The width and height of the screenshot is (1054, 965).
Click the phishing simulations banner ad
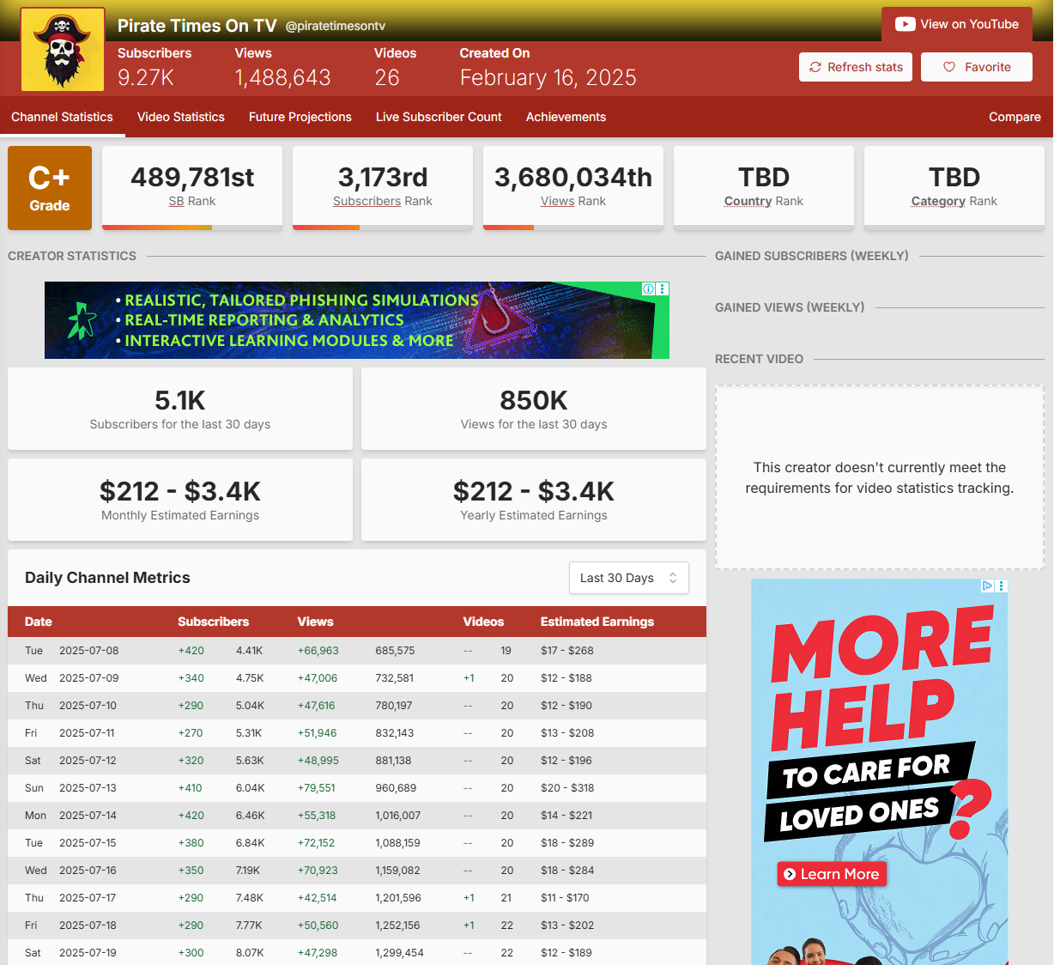pos(357,320)
